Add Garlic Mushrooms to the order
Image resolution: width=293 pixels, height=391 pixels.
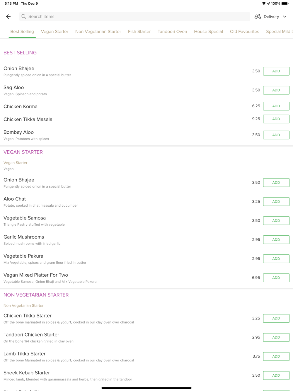pyautogui.click(x=276, y=240)
